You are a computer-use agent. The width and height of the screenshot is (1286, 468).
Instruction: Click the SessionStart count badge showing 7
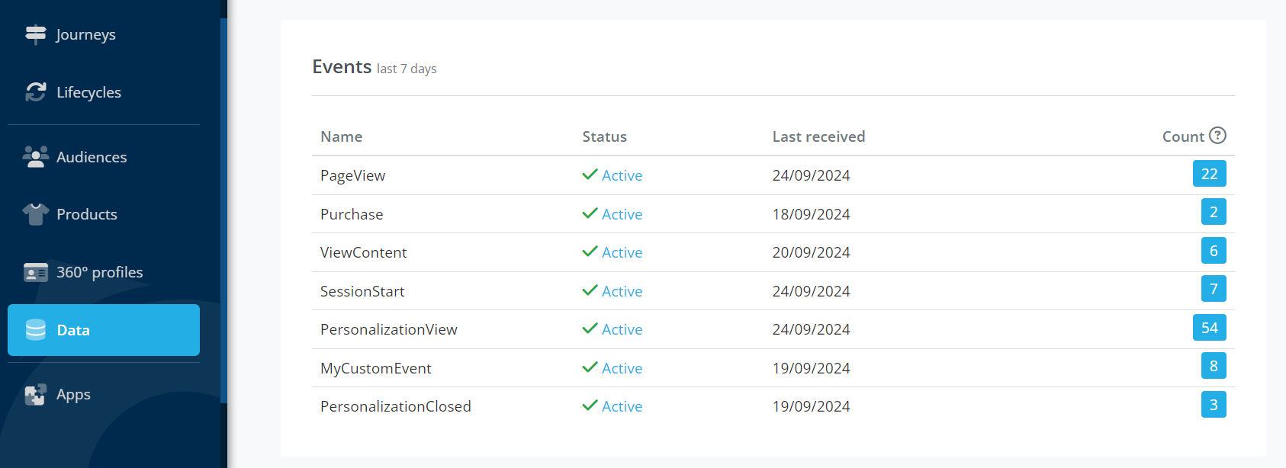tap(1214, 289)
